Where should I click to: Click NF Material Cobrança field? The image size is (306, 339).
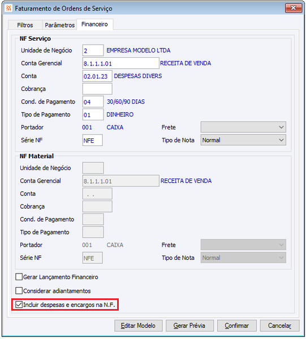(x=97, y=206)
